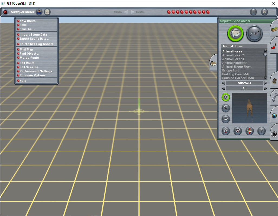Select the Move object tool button

tap(226, 108)
